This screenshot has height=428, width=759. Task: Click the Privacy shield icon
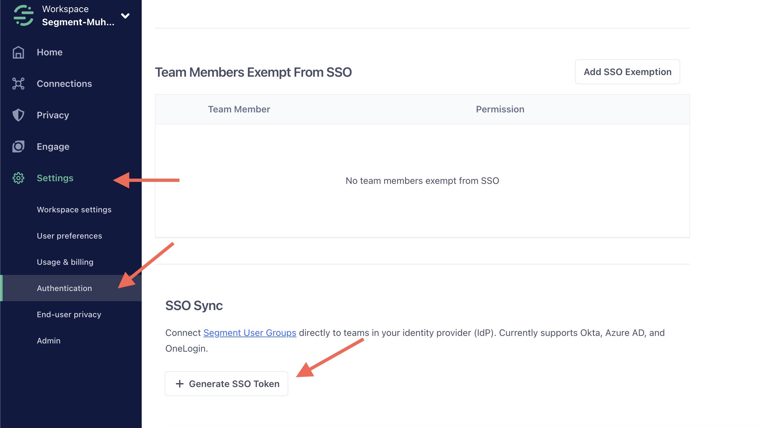19,115
